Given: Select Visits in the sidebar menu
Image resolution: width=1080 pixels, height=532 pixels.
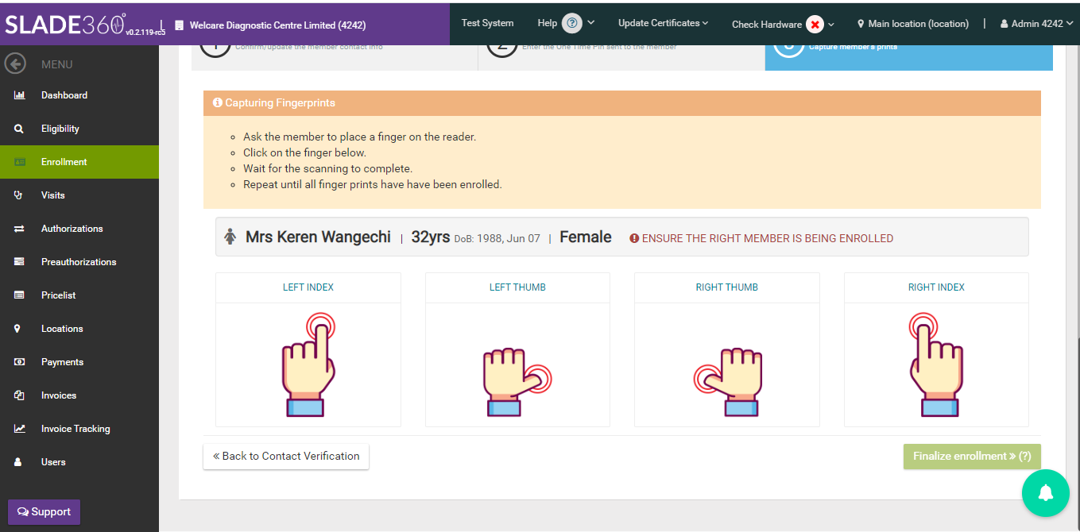Looking at the screenshot, I should point(79,195).
